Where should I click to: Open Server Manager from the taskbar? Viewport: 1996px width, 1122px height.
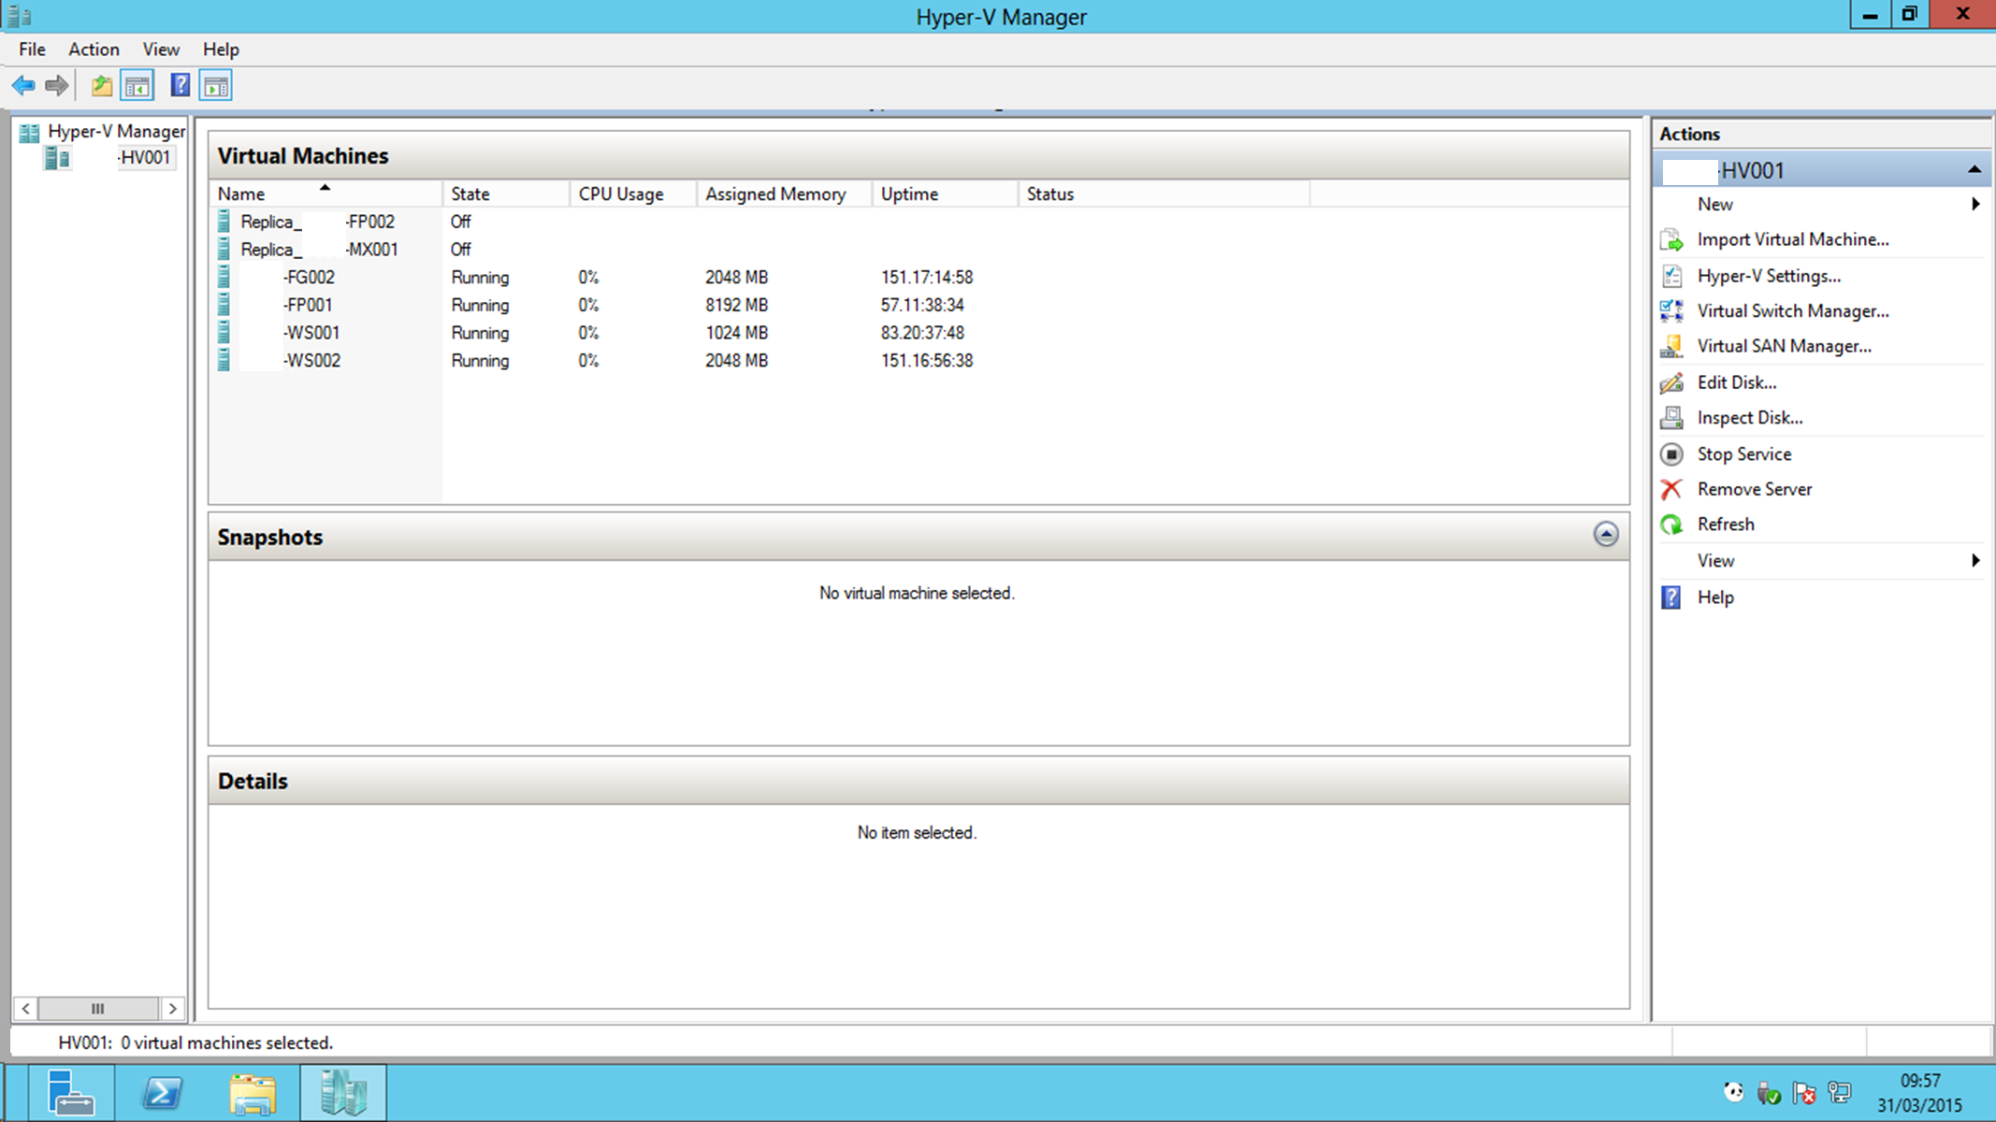pos(71,1092)
